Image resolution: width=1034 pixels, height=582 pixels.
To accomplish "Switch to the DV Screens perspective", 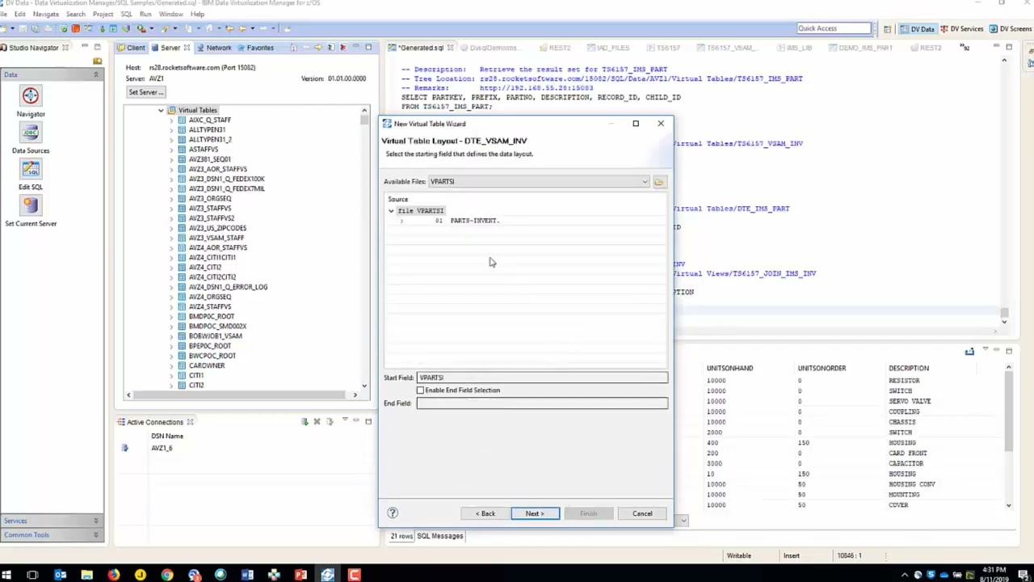I will tap(1010, 29).
